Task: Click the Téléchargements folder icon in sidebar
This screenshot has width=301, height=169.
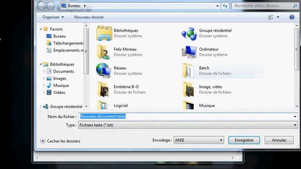Action: point(49,43)
